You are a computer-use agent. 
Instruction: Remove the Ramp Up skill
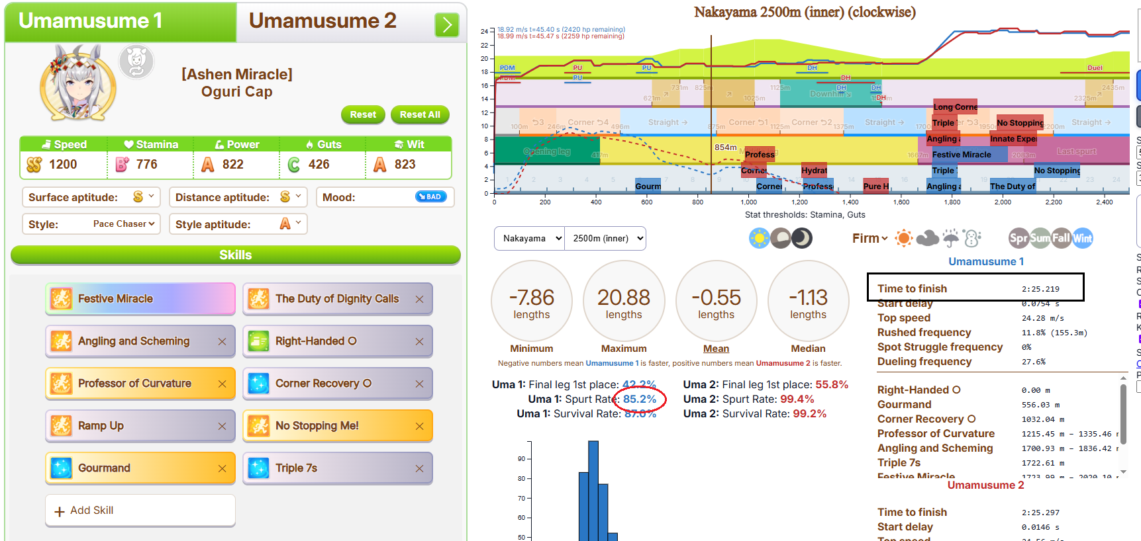(222, 427)
